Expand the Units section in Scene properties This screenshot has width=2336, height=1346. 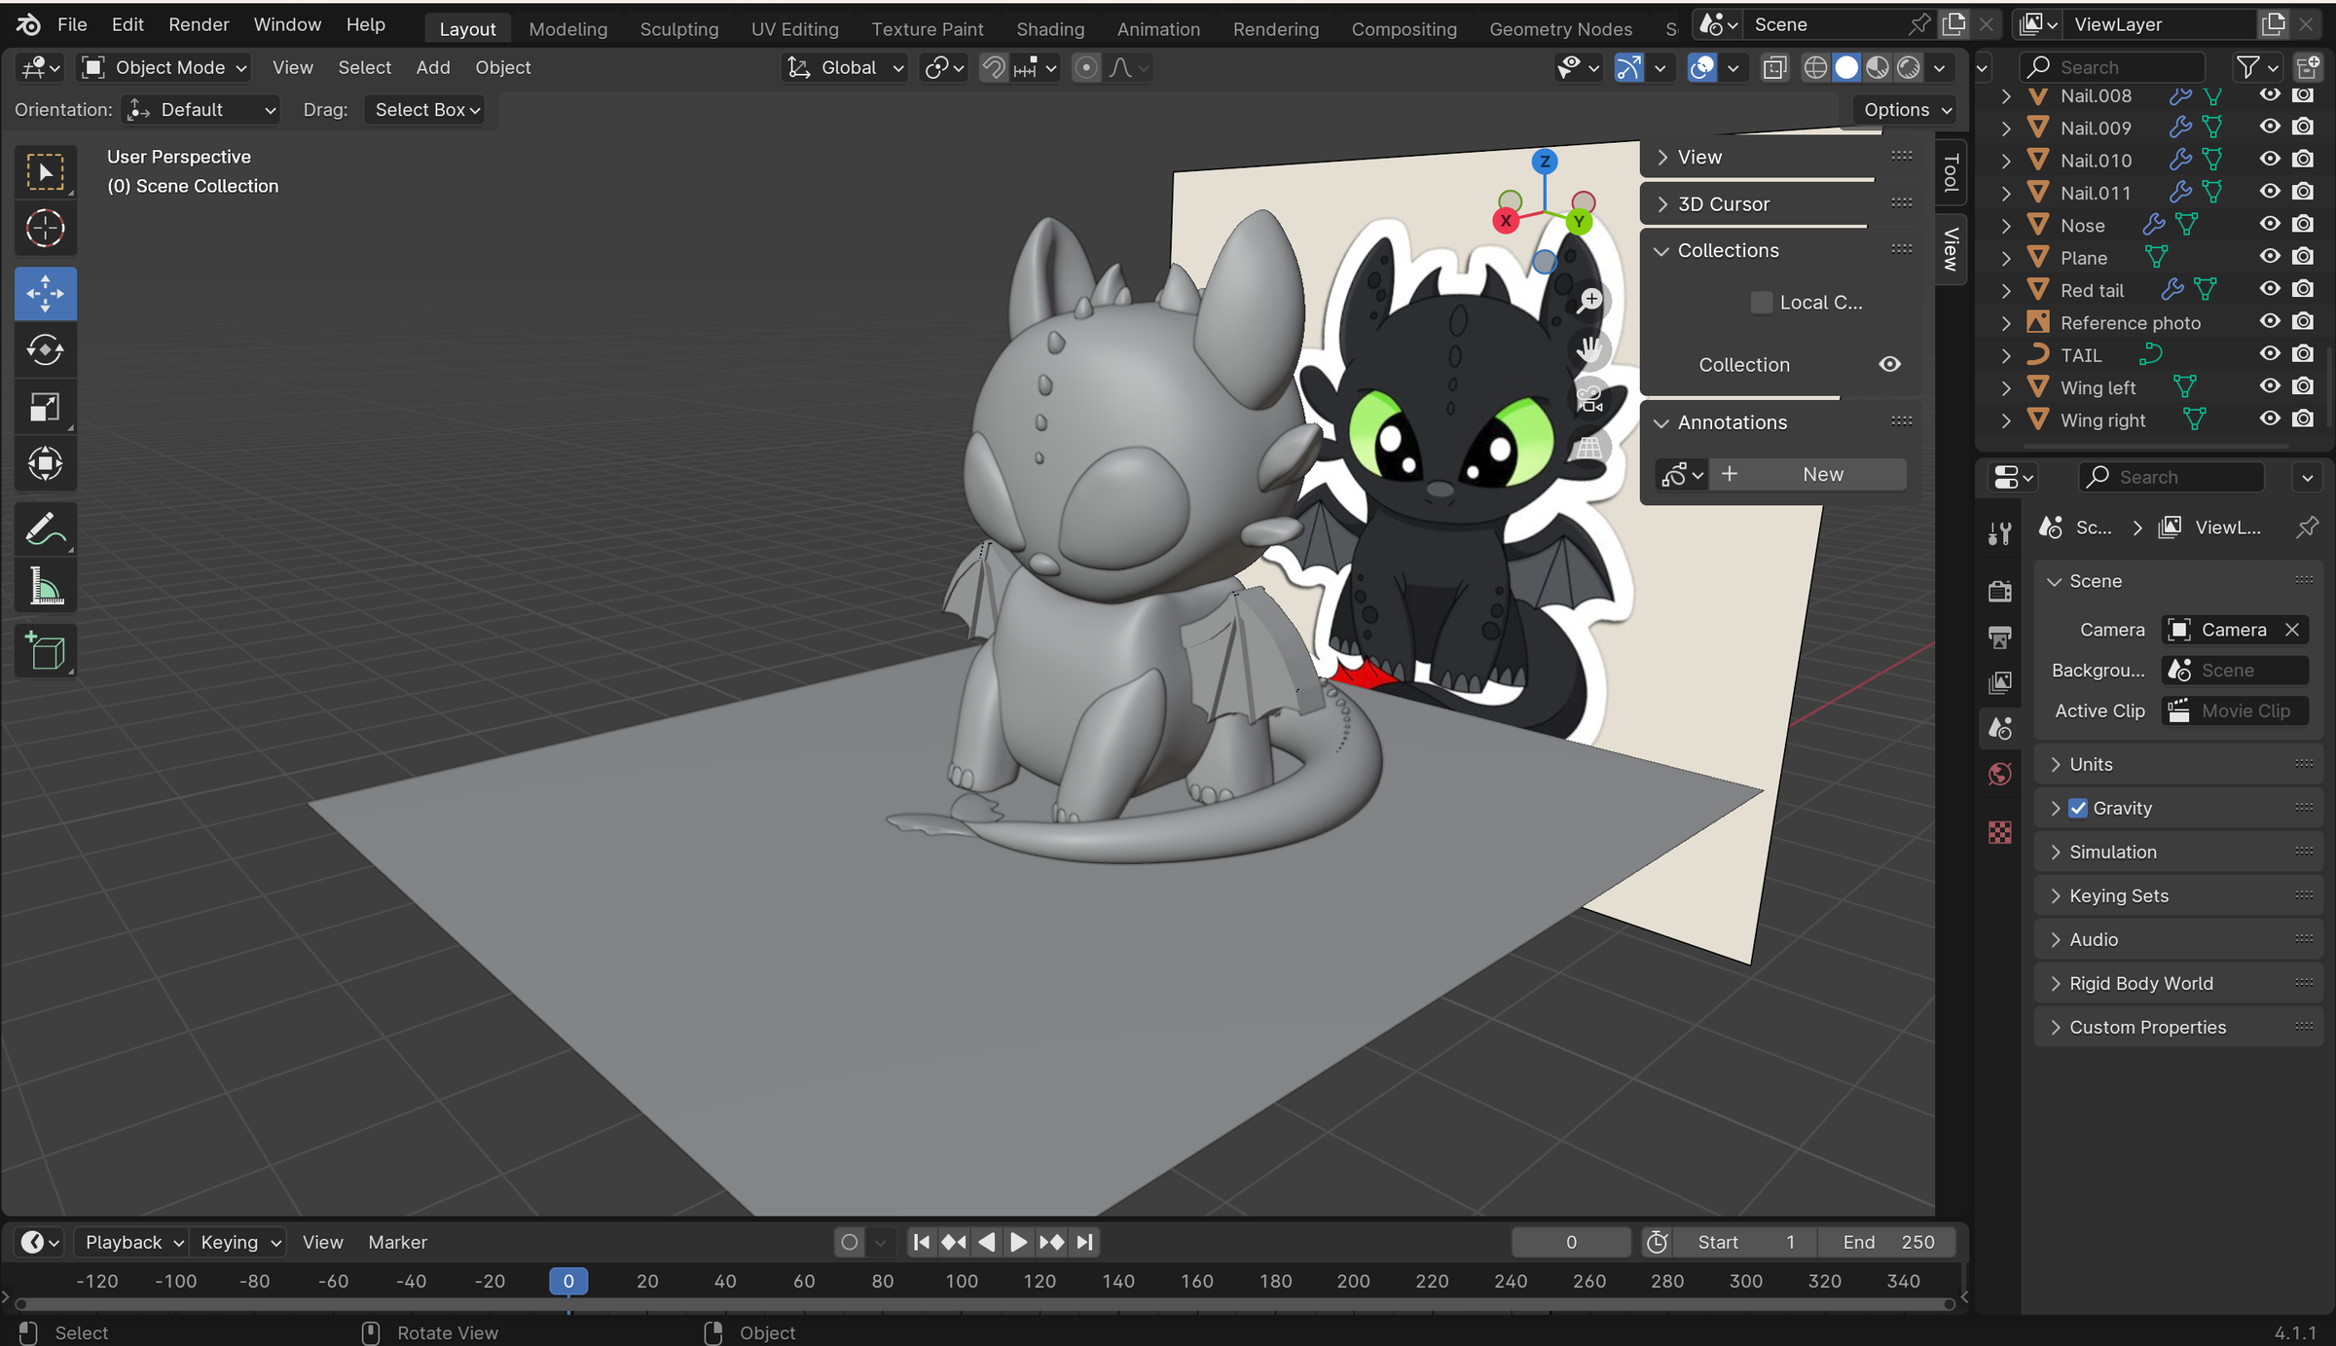click(2093, 763)
